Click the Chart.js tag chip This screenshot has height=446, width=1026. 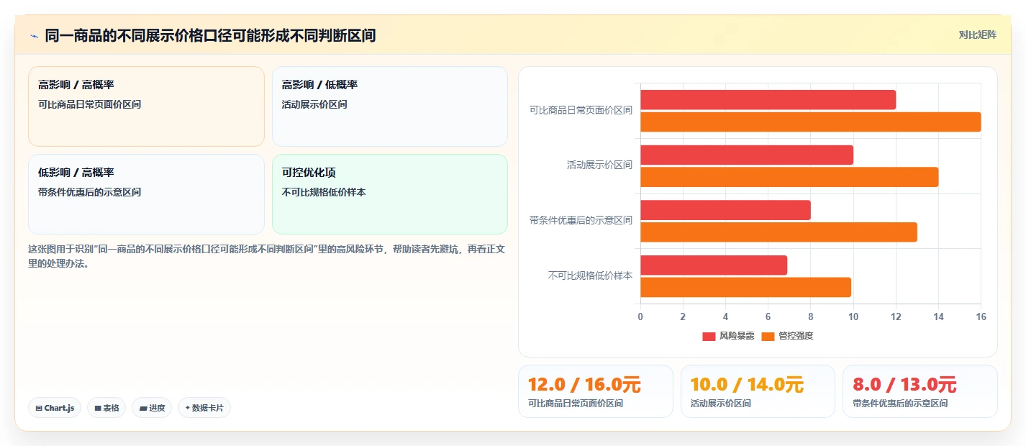[55, 408]
